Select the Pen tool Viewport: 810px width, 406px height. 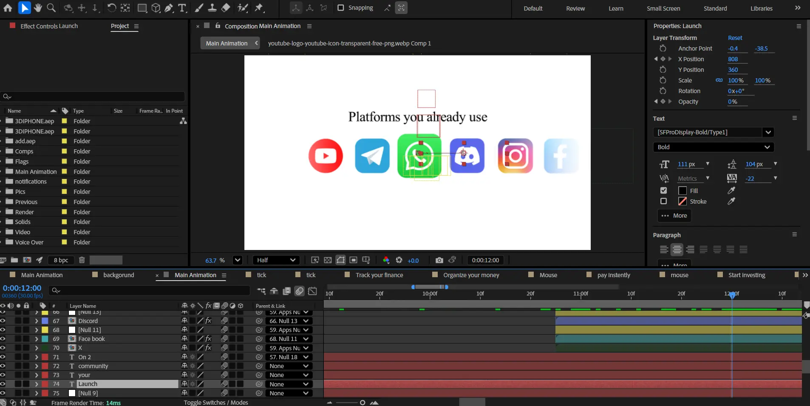(169, 8)
